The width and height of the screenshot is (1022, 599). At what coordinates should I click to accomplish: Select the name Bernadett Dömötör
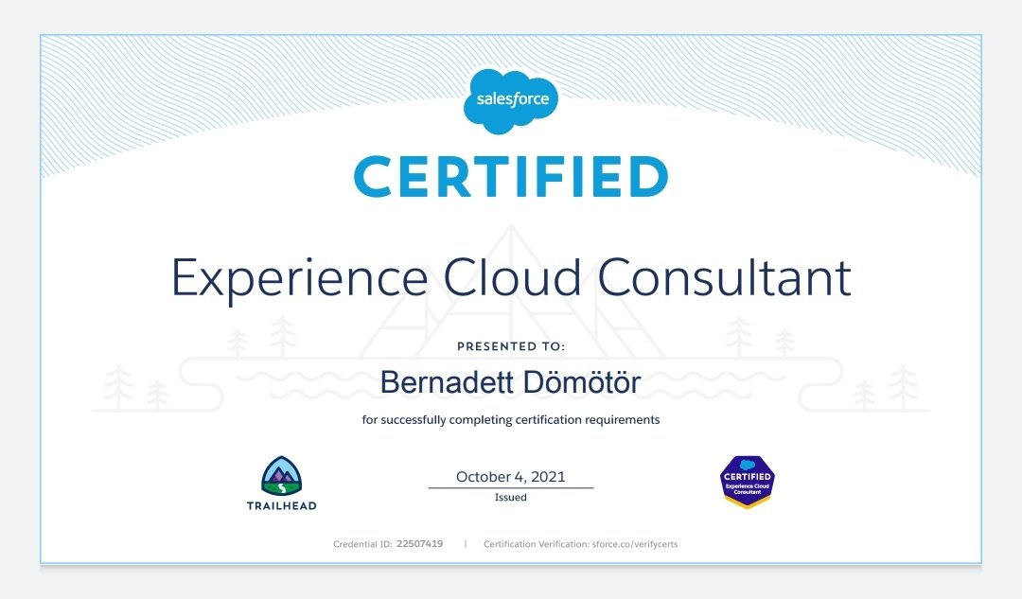click(511, 382)
